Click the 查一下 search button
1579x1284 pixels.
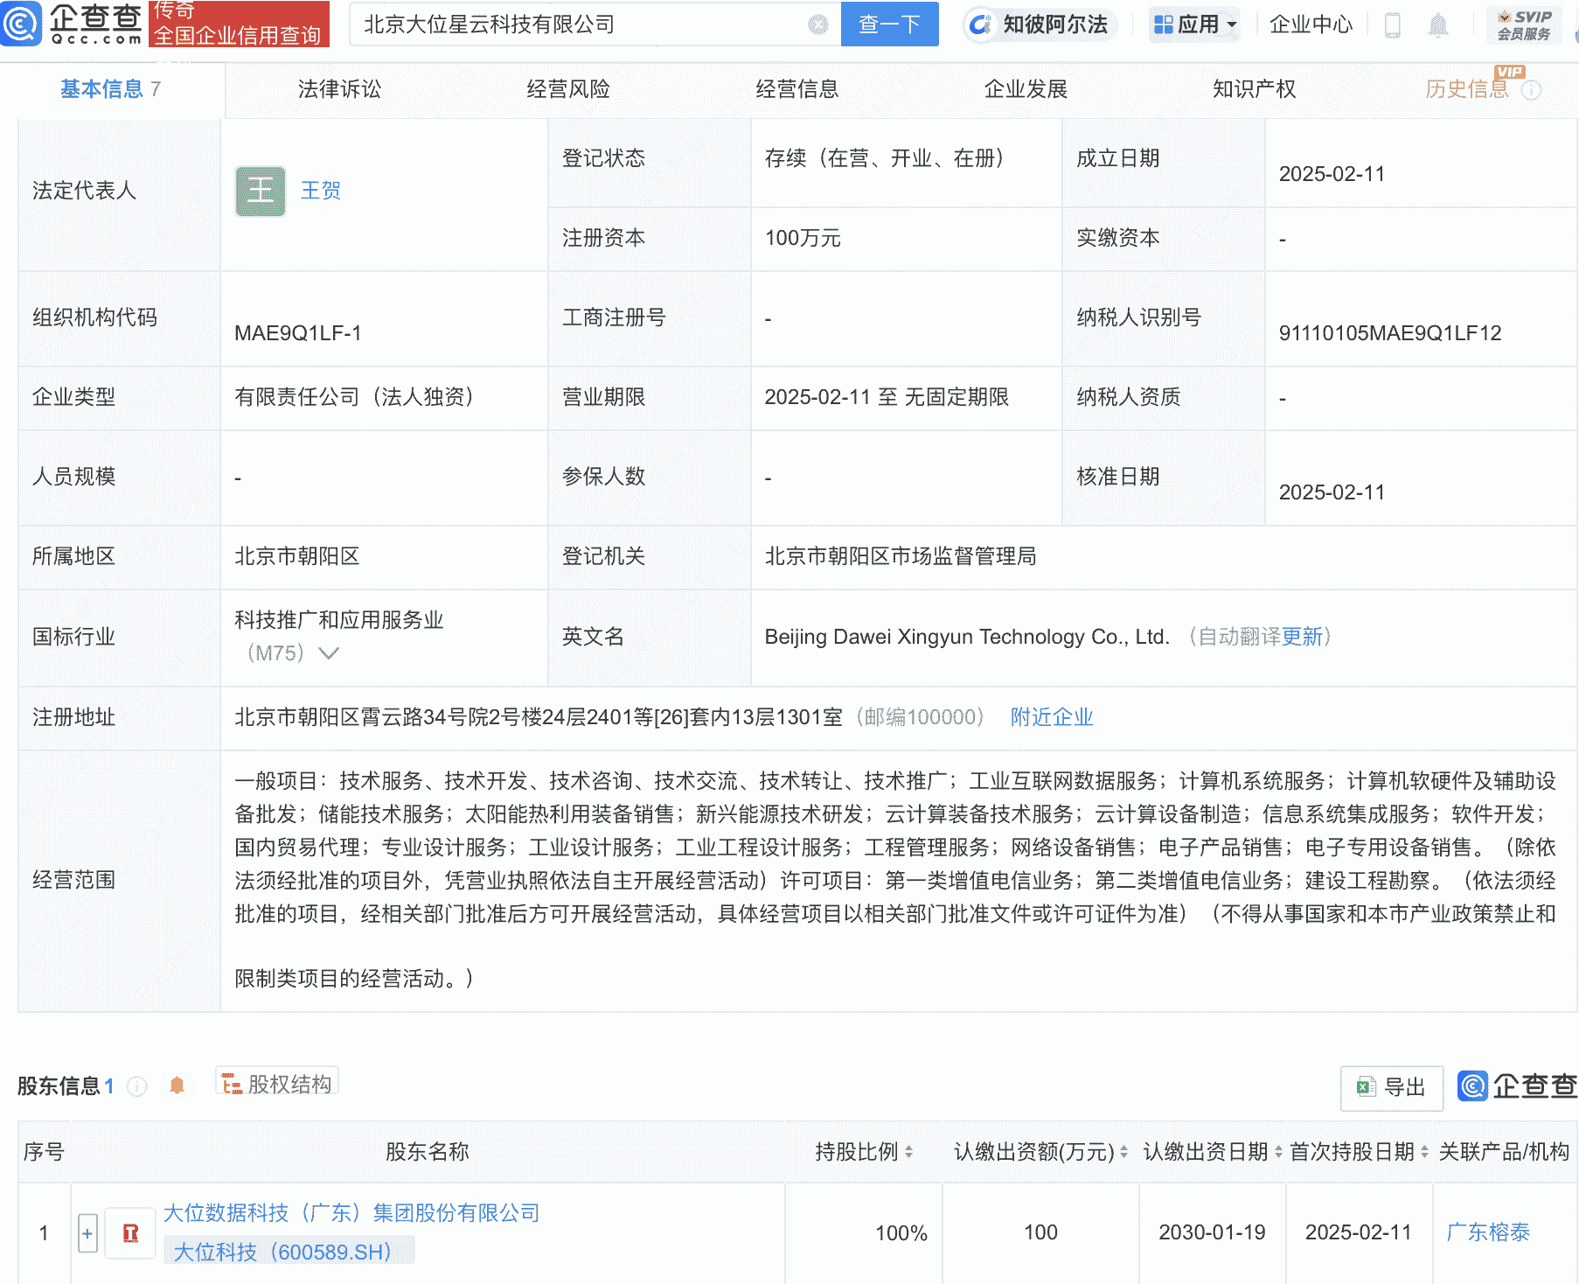(x=889, y=24)
